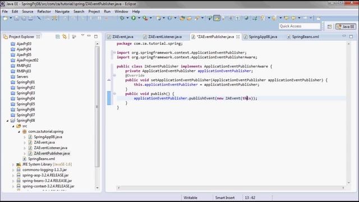Image resolution: width=359 pixels, height=202 pixels.
Task: Select SpringBeans.xml in Project Explorer
Action: click(42, 159)
